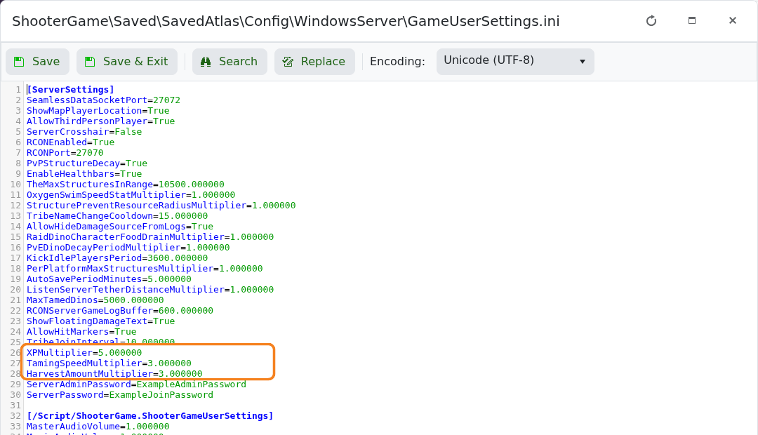Click the KickIdlePlayersPeriod=3600.000000 line
Viewport: 758px width, 435px height.
click(117, 258)
